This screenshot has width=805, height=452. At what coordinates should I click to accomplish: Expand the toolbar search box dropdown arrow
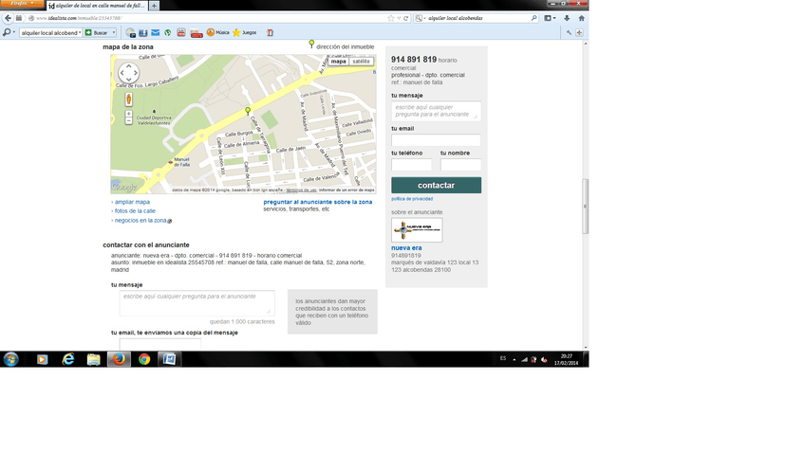[x=113, y=32]
